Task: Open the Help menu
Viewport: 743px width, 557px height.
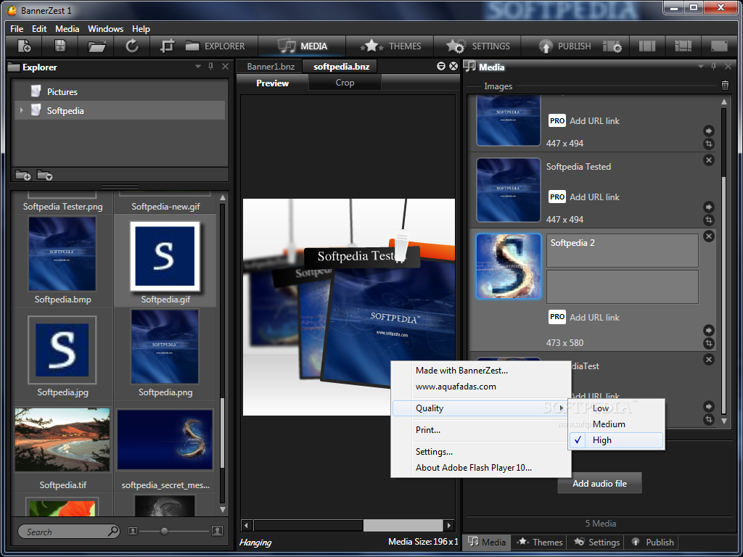Action: pyautogui.click(x=141, y=28)
